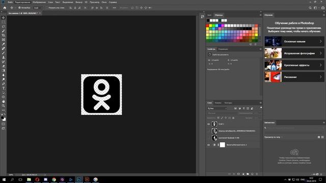Open the layer kind filter dropdown
This screenshot has height=183, width=326.
(x=218, y=108)
